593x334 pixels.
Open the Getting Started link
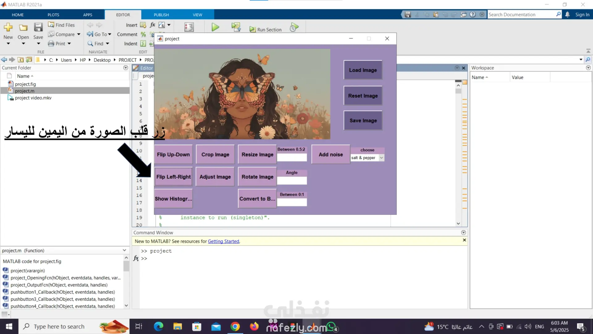tap(223, 241)
